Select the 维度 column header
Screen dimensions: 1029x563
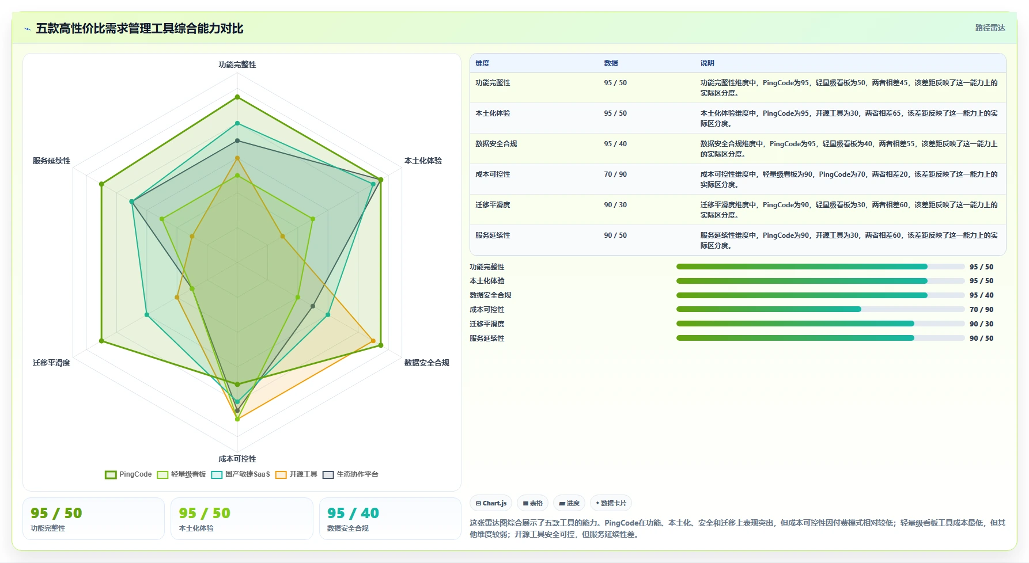pyautogui.click(x=482, y=63)
